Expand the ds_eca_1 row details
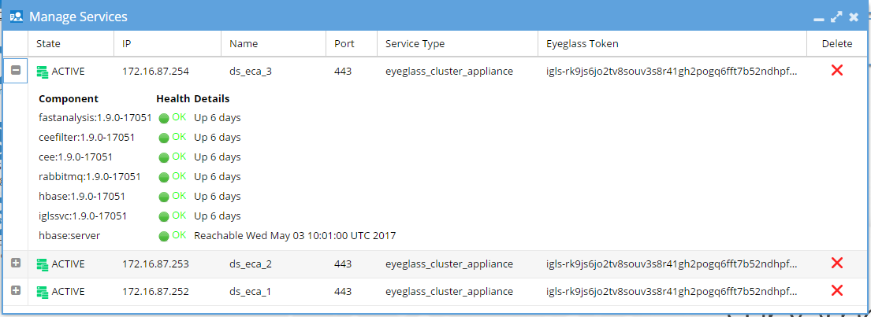Viewport: 871px width, 317px height. (x=16, y=289)
